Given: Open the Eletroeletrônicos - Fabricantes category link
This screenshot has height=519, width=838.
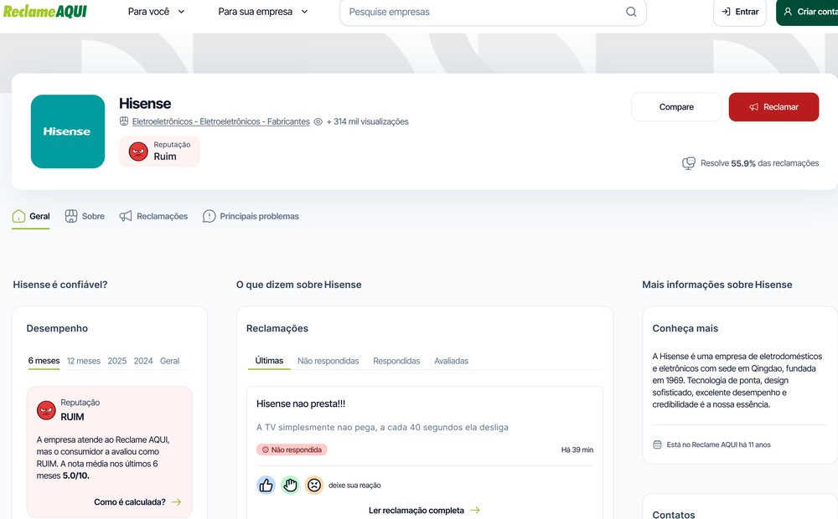Looking at the screenshot, I should [x=220, y=121].
